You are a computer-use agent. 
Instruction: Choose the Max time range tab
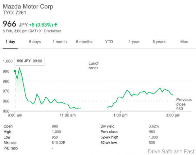point(184,42)
